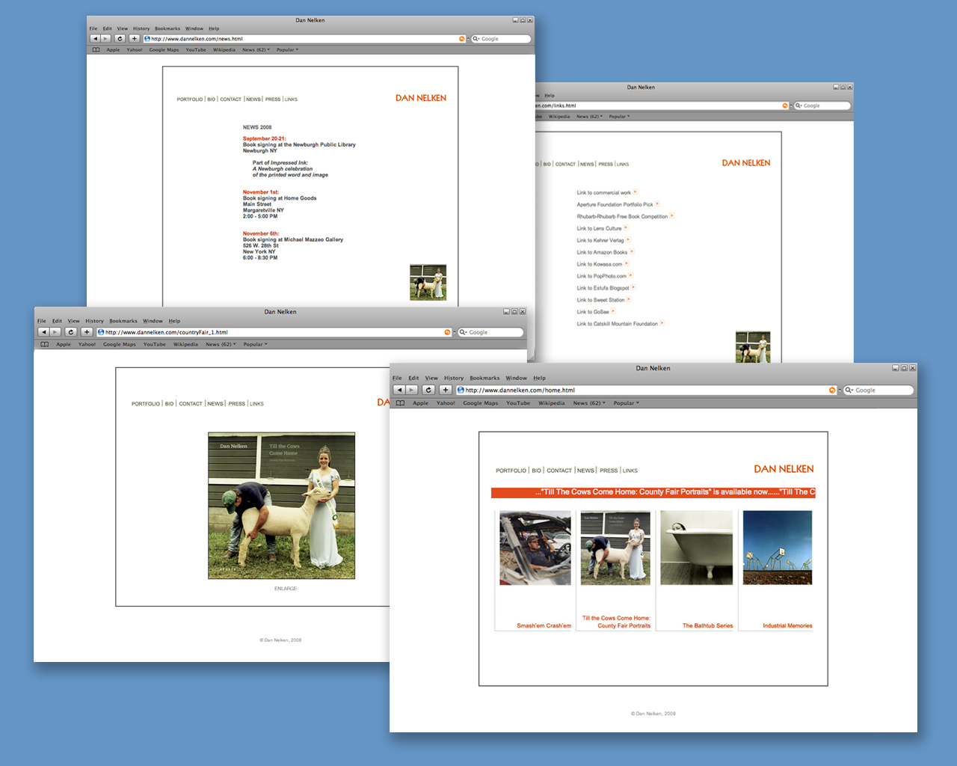Click the orange icon in home.html address bar
This screenshot has height=766, width=957.
(x=832, y=390)
